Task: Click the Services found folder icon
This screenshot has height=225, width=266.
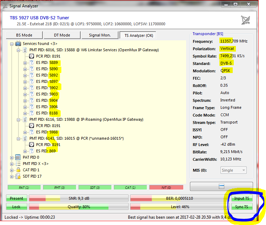Action: tap(18, 44)
